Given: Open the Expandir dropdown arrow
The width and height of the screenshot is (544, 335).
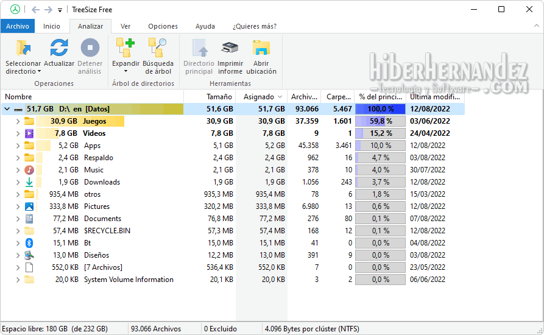Looking at the screenshot, I should point(125,71).
